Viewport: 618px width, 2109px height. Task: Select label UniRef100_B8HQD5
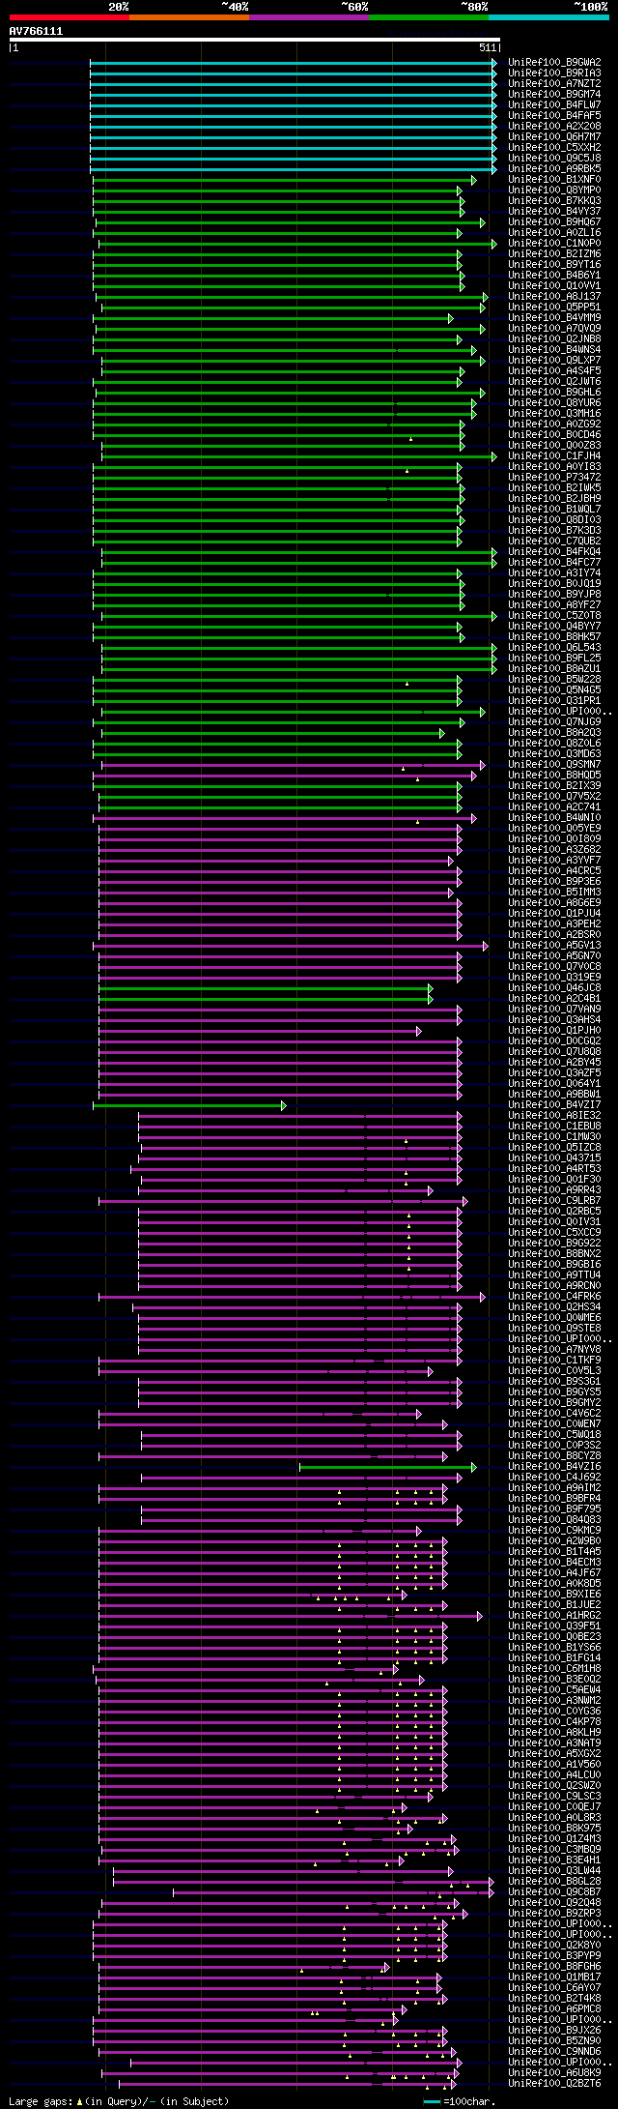[554, 775]
